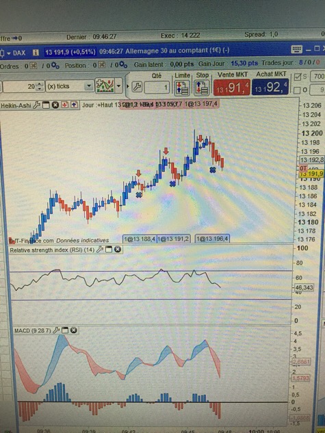This screenshot has width=325, height=433.
Task: Click the Gain latent 0,00 pts value
Action: pyautogui.click(x=182, y=64)
